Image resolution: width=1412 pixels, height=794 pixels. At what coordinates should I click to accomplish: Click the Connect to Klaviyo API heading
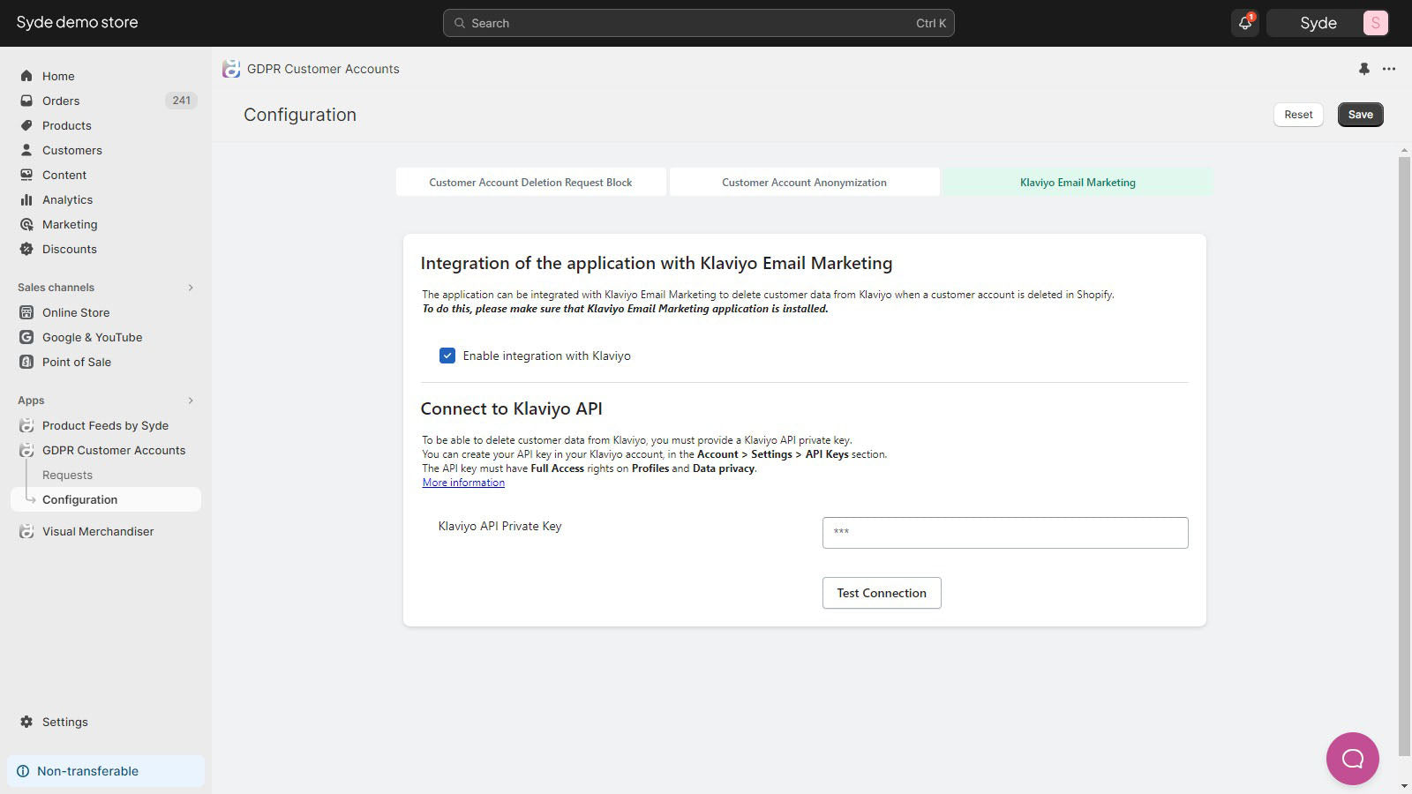511,408
